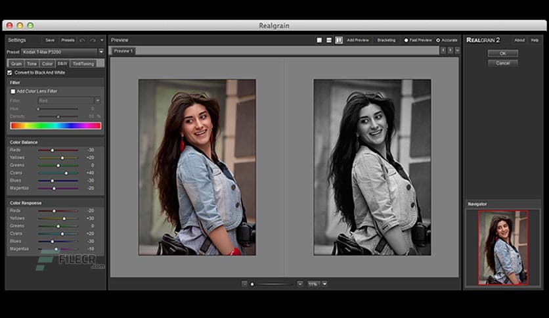The height and width of the screenshot is (318, 549).
Task: Click the zoom out button below preview
Action: [244, 284]
